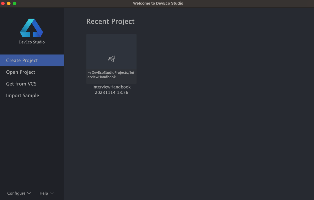Screen dimensions: 314x200
Task: Click the Recent Project heading
Action: (x=110, y=22)
